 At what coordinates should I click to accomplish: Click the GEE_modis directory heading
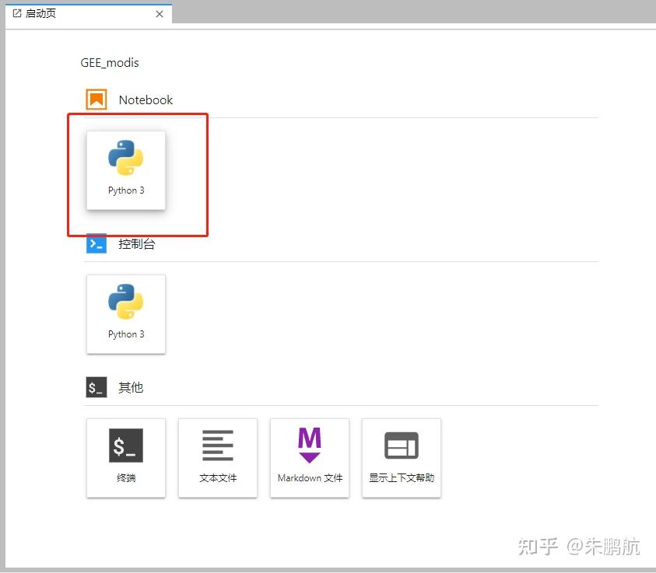[110, 63]
